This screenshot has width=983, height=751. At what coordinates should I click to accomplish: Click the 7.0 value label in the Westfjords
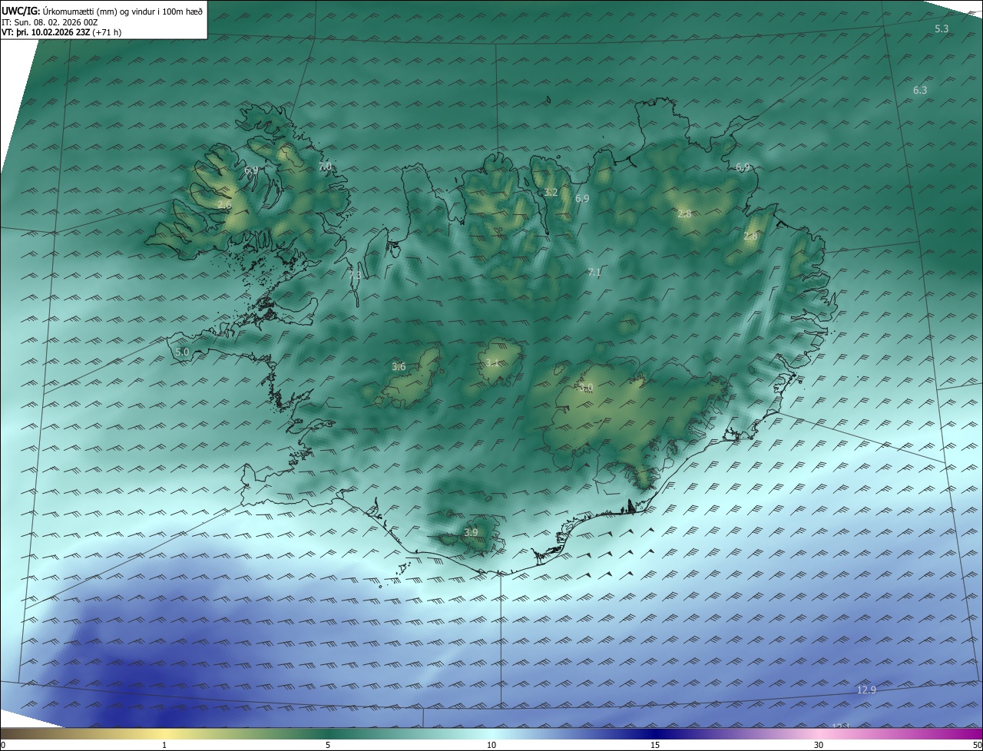point(324,166)
